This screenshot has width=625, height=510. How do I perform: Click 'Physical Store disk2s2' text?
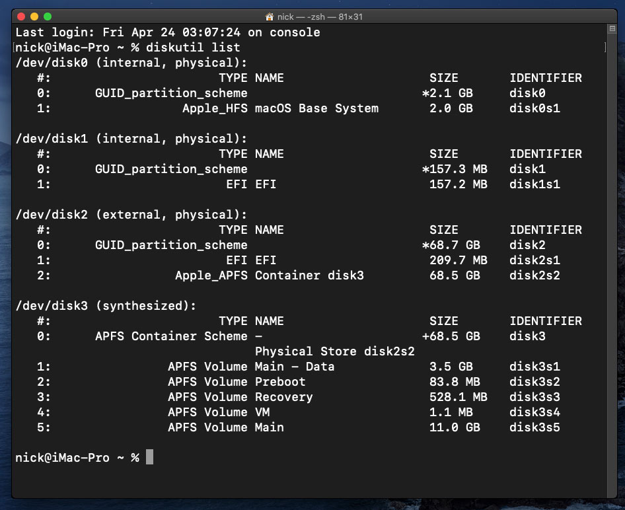coord(334,351)
